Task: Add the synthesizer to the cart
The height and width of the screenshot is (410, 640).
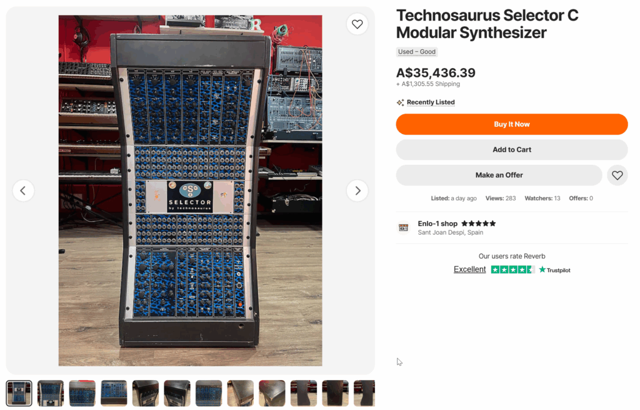Action: 511,150
